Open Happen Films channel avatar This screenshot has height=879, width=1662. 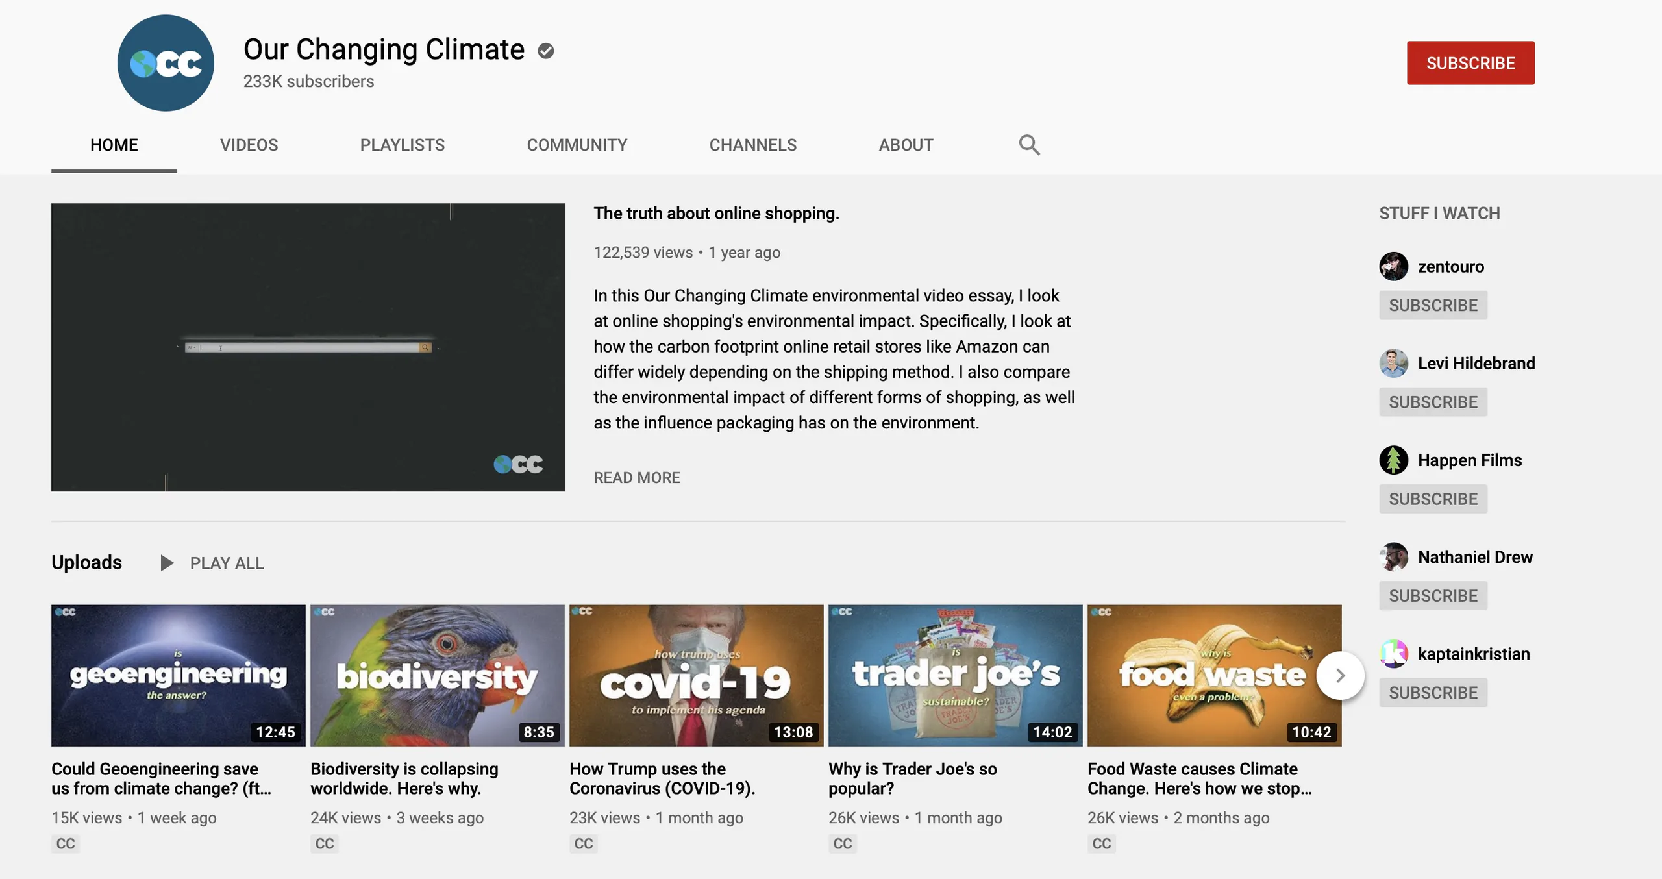click(x=1393, y=460)
